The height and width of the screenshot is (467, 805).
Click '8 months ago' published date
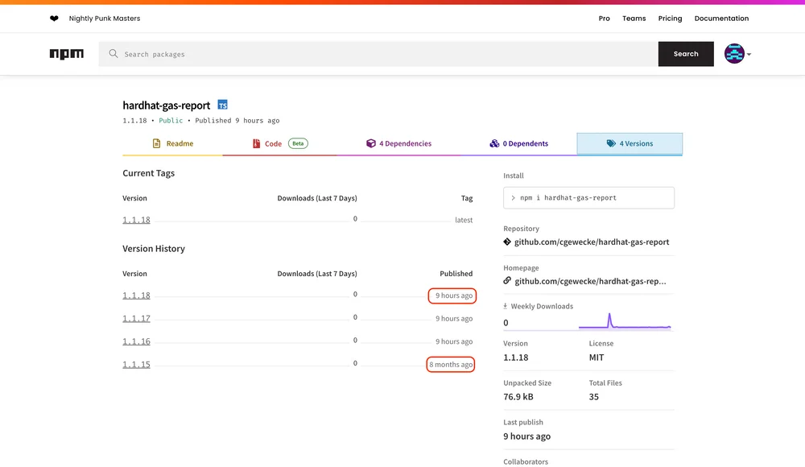pyautogui.click(x=451, y=364)
